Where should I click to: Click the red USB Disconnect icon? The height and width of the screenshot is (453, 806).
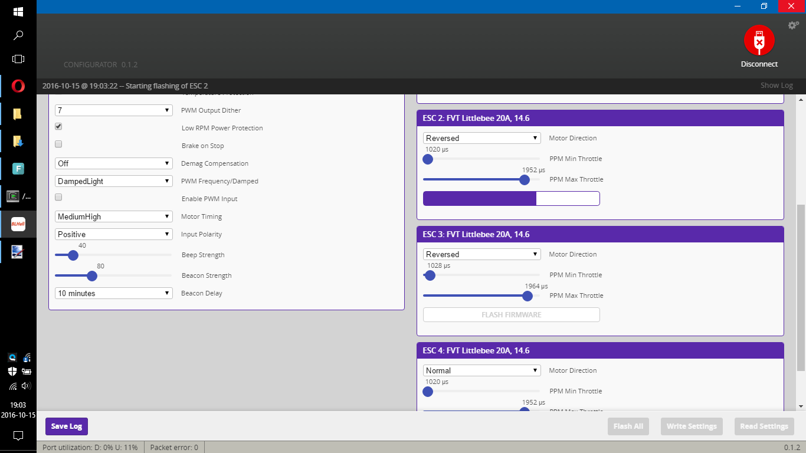[x=759, y=40]
